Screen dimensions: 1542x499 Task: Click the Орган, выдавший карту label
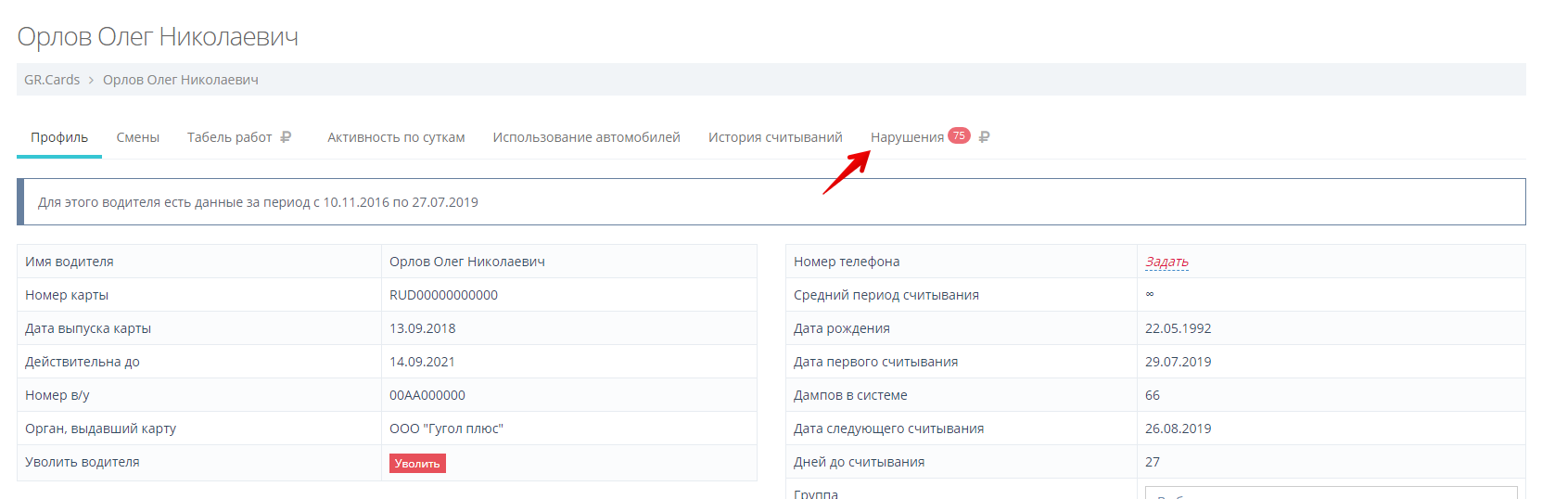click(100, 429)
